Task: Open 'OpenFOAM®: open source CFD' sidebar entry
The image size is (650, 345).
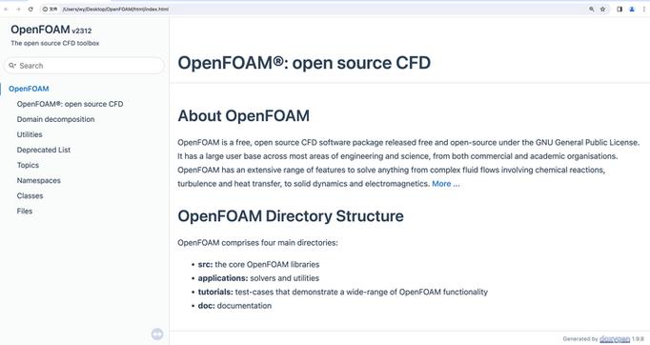Action: coord(71,104)
